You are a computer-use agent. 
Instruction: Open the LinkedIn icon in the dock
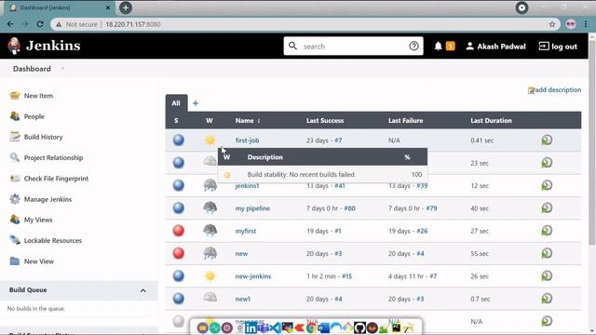click(251, 328)
